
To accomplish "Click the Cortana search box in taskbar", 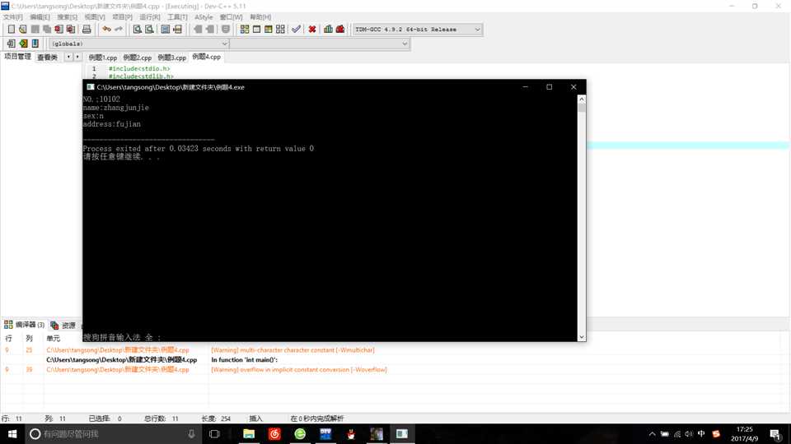I will [114, 433].
